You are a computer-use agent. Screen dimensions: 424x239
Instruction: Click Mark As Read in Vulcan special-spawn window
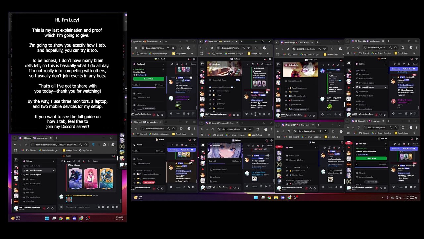pos(407,69)
